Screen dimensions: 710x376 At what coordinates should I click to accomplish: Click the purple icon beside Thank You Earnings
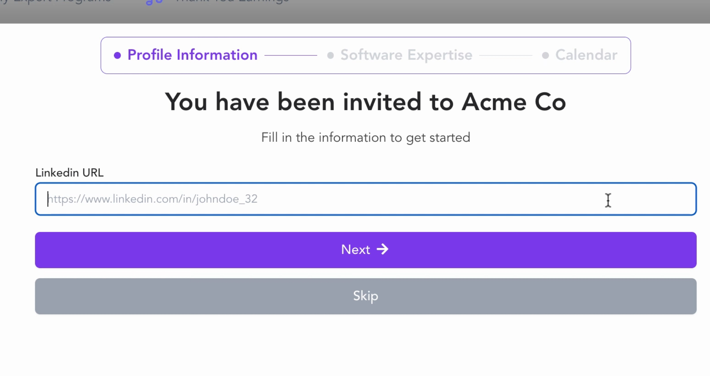click(x=154, y=2)
